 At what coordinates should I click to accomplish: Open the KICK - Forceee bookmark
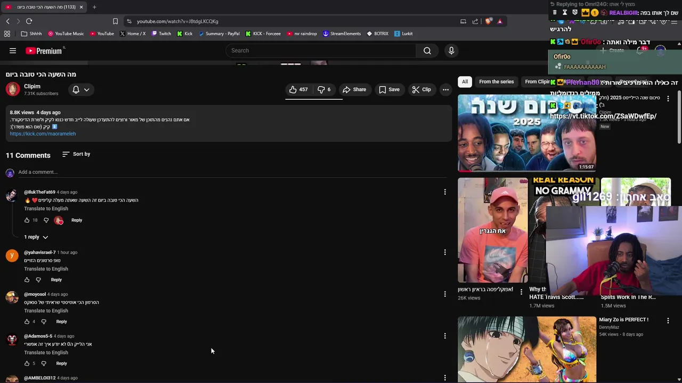pyautogui.click(x=263, y=34)
